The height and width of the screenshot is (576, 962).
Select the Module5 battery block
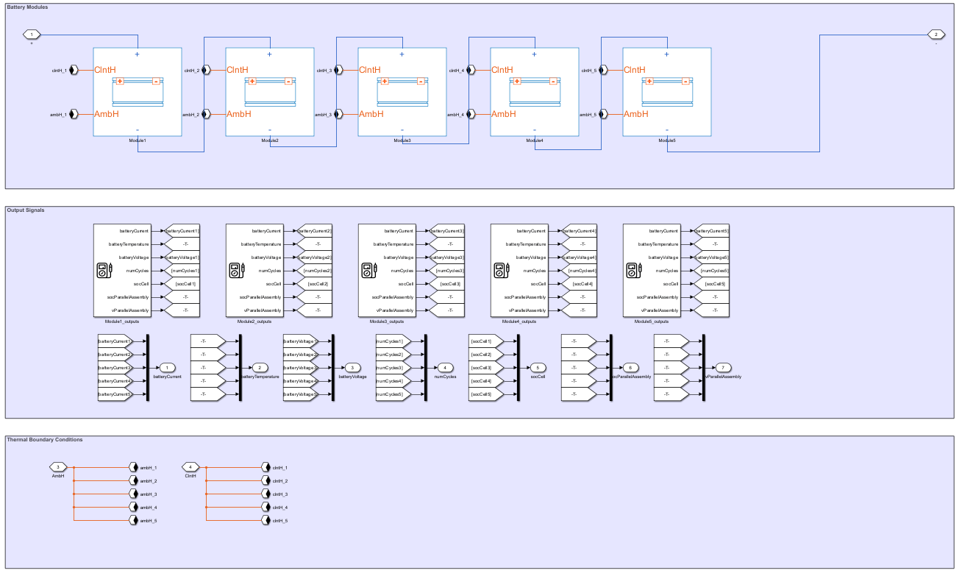(x=666, y=92)
